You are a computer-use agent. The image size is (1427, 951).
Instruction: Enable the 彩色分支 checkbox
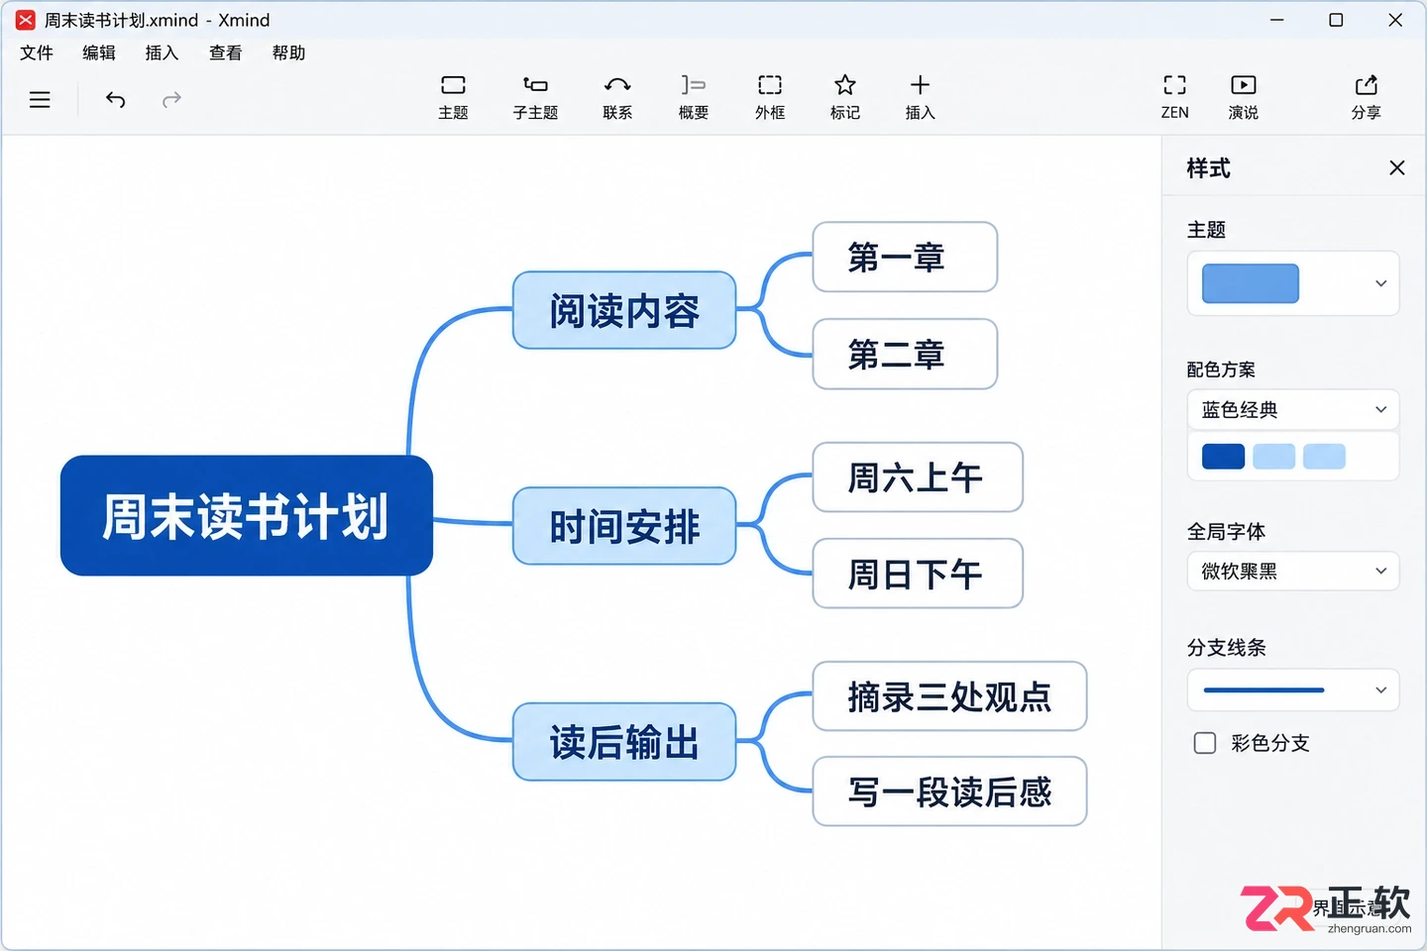[1205, 743]
